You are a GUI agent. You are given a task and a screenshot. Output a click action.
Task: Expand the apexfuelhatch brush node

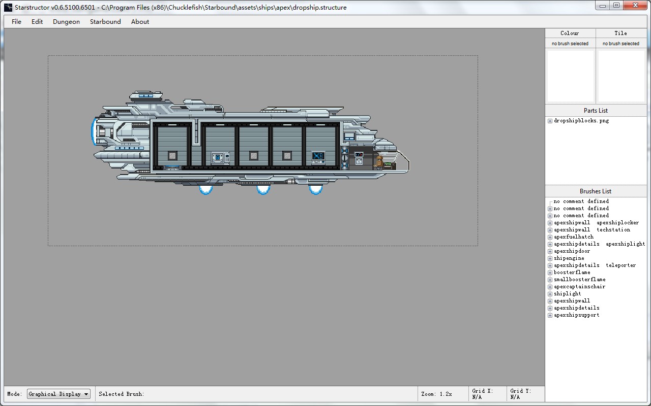pos(550,237)
